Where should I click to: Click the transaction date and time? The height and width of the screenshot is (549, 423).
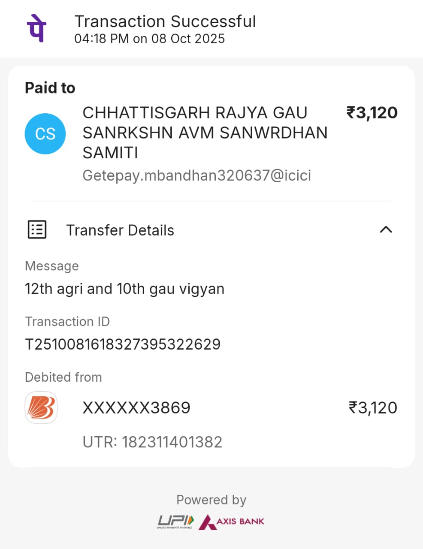click(149, 39)
